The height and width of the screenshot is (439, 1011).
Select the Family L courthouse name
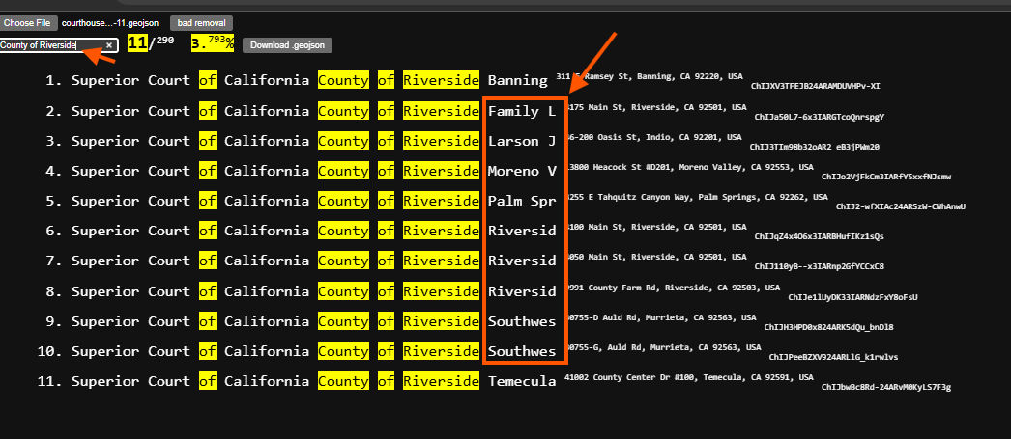pos(521,111)
